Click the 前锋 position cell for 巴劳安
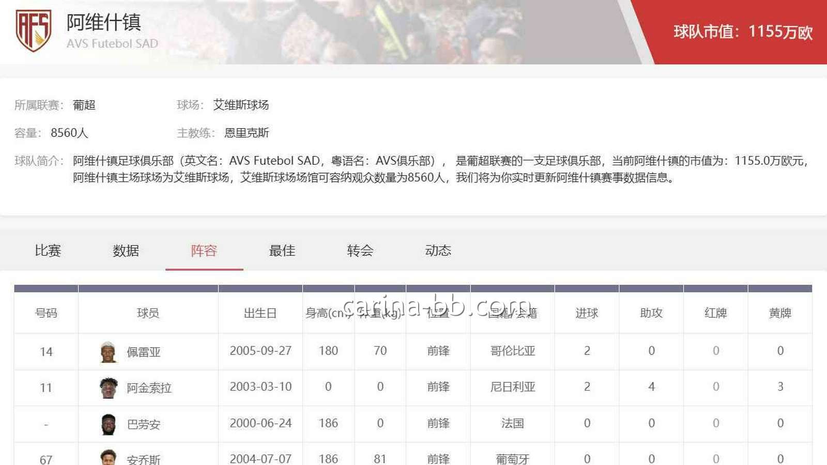Viewport: 827px width, 465px height. (438, 423)
